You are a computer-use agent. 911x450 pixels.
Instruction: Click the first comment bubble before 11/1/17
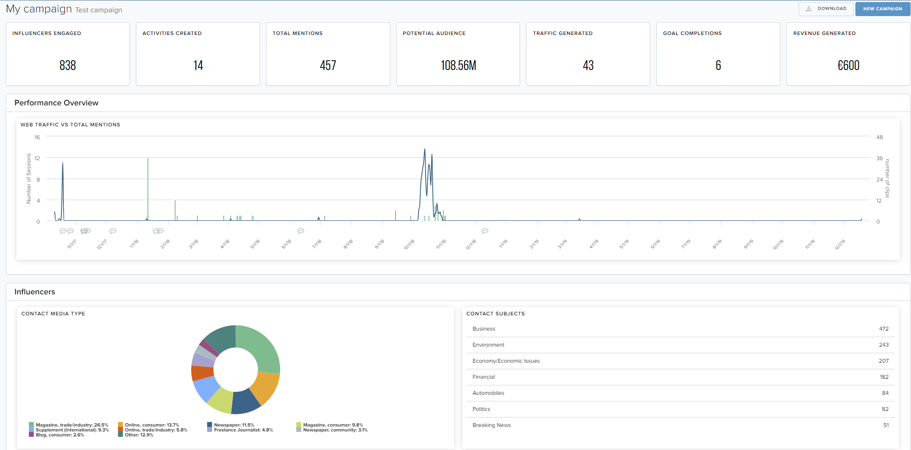(x=63, y=231)
